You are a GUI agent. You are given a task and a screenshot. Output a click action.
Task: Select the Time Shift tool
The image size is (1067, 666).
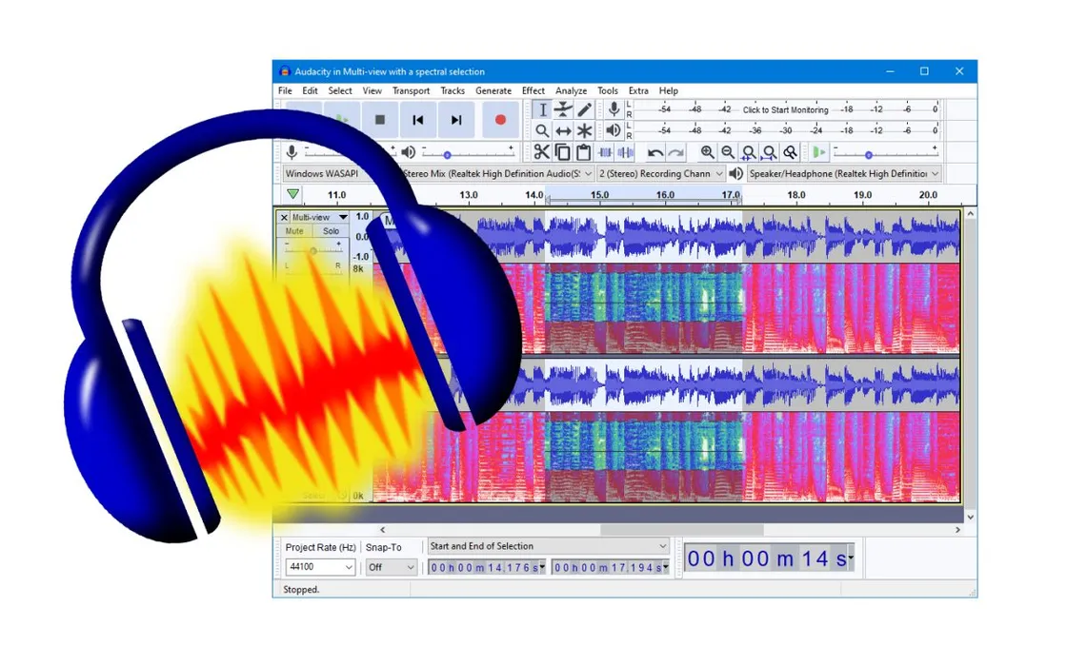click(563, 130)
